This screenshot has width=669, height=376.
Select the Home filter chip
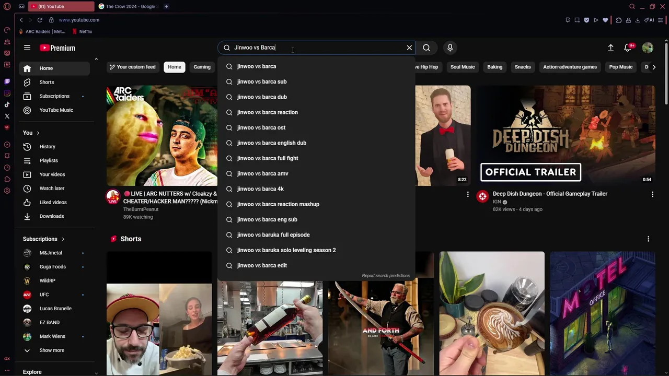pyautogui.click(x=175, y=67)
